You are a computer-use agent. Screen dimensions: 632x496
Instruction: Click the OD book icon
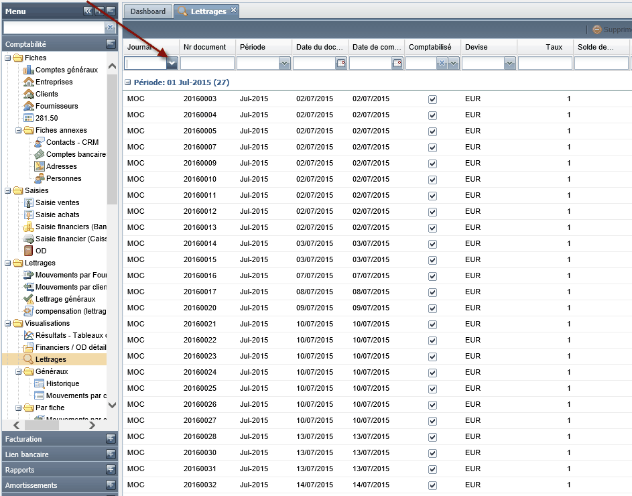(29, 251)
